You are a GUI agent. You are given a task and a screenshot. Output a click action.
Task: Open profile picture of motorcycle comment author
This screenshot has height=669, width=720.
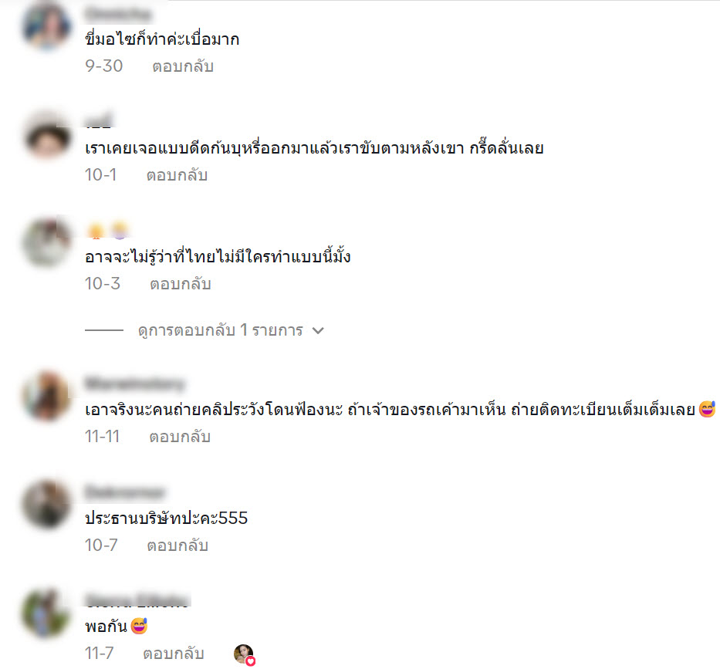tap(47, 25)
